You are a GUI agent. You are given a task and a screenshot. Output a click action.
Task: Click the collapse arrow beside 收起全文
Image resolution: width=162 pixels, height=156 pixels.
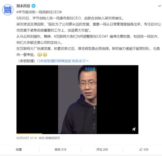coord(87,61)
